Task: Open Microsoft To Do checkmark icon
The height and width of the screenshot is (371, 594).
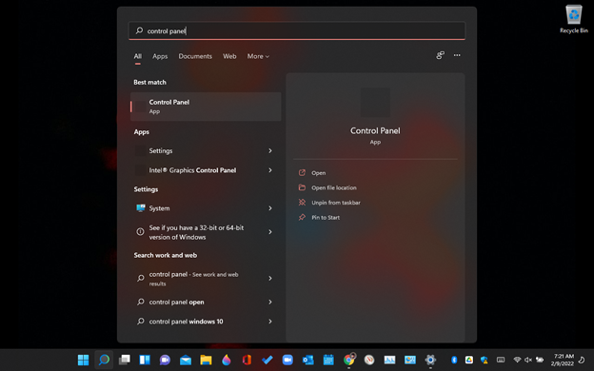Action: [x=267, y=360]
